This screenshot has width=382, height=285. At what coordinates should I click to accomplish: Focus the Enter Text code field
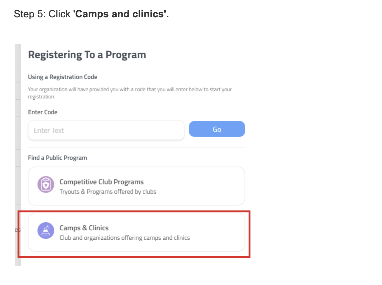coord(106,130)
